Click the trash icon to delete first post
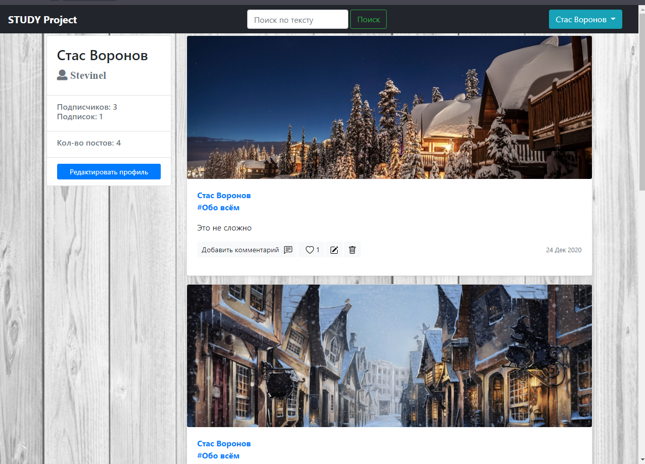Image resolution: width=645 pixels, height=464 pixels. click(352, 249)
